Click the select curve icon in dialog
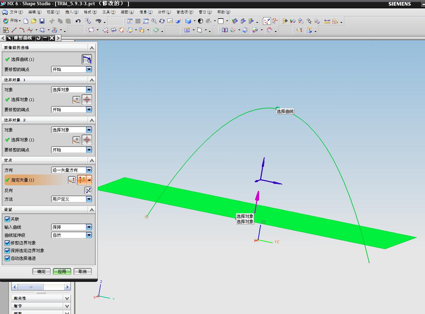Image resolution: width=425 pixels, height=314 pixels. coord(87,59)
